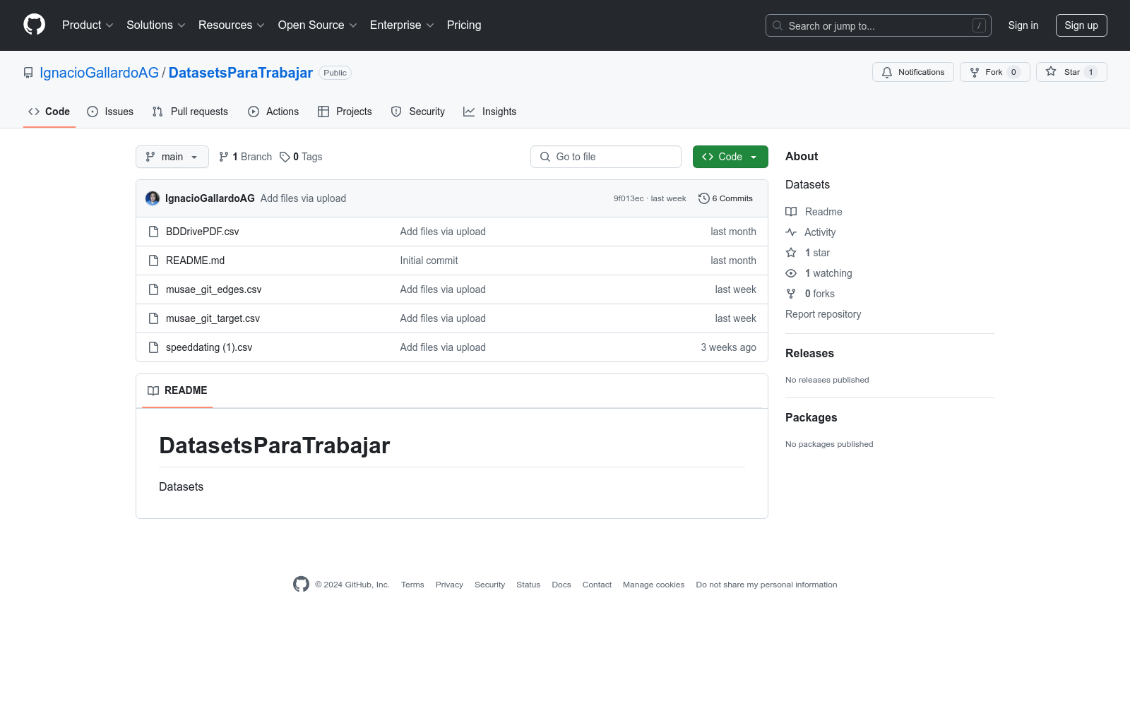Click the Sign up button
1130x706 pixels.
click(x=1081, y=25)
